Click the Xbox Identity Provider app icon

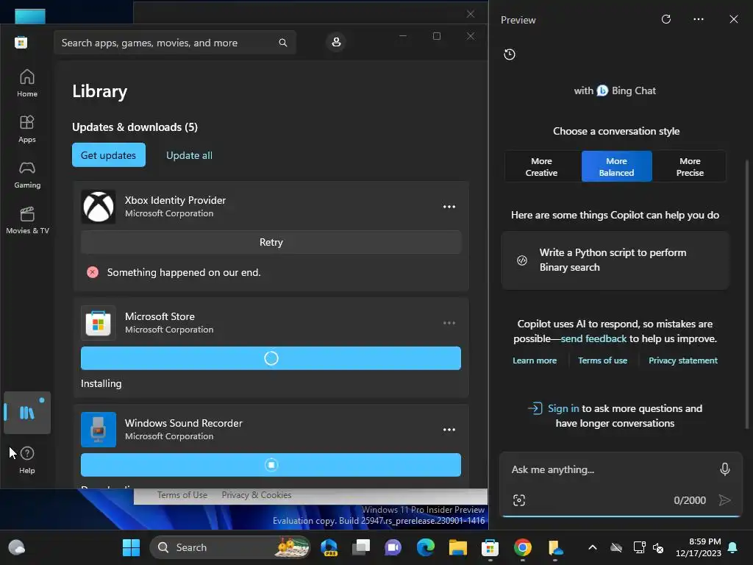point(99,207)
